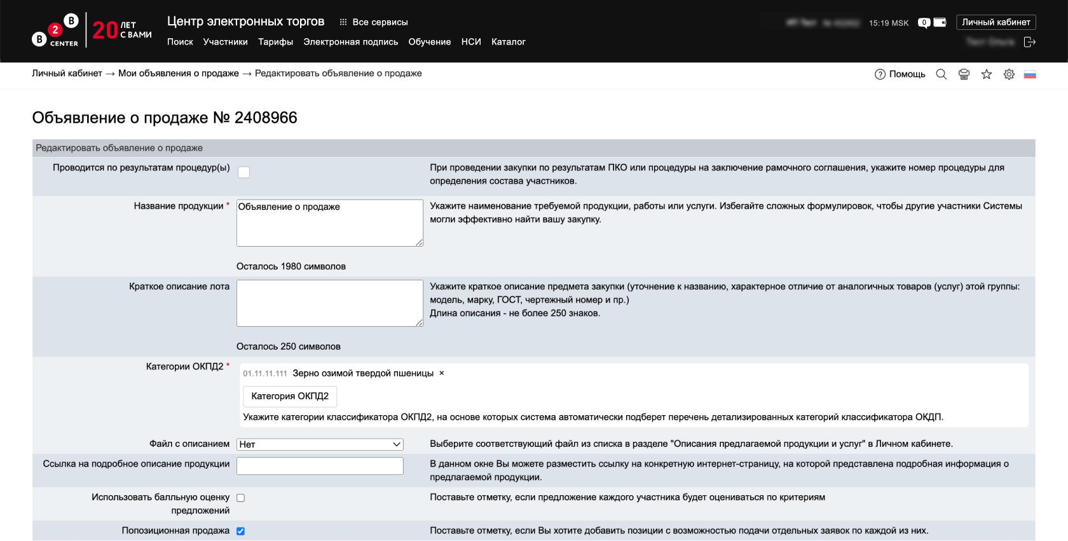Open the Каталог menu
Viewport: 1068px width, 541px height.
(x=509, y=42)
